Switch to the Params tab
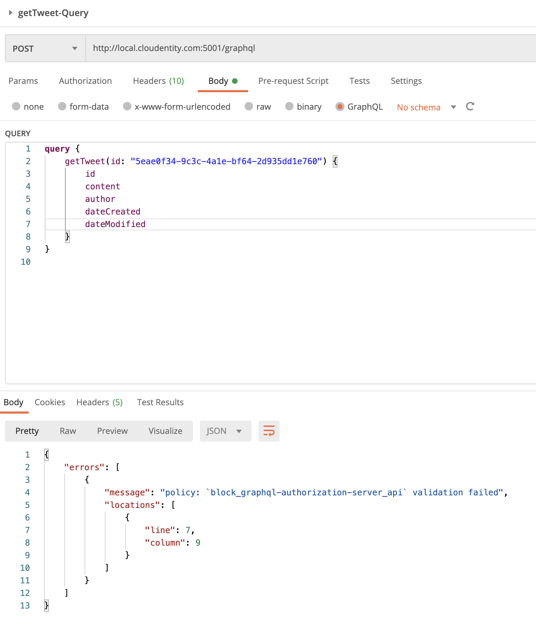Image resolution: width=536 pixels, height=619 pixels. click(x=23, y=81)
